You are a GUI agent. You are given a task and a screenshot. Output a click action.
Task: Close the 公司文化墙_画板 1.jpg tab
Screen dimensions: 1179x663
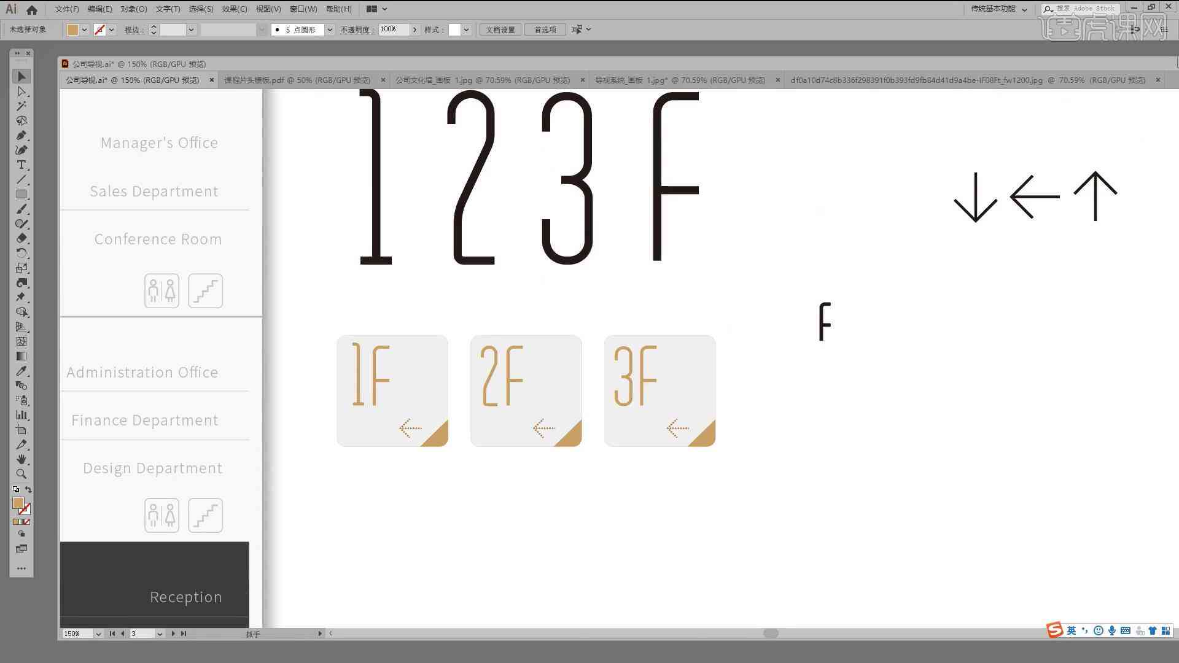(x=583, y=80)
